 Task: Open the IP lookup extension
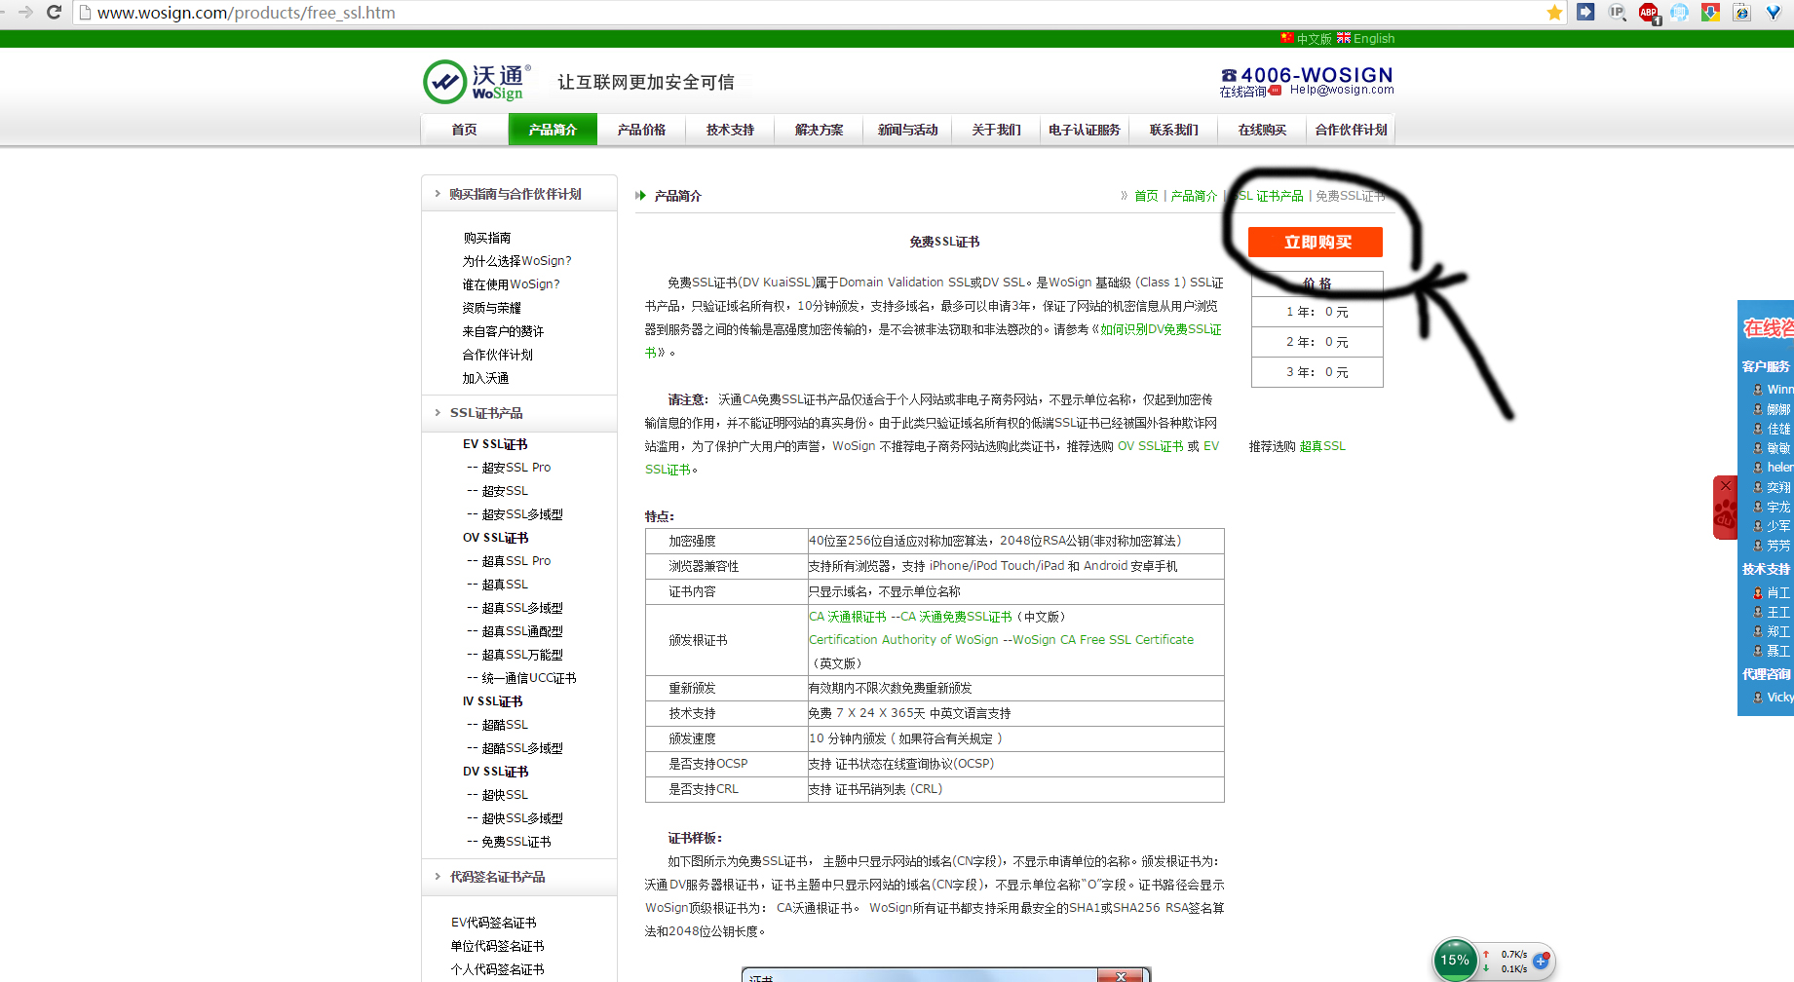click(1618, 13)
